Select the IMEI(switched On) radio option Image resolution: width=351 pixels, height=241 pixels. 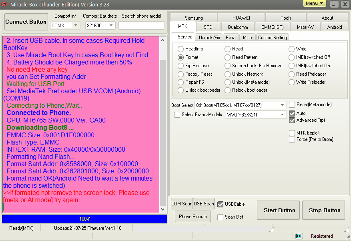pos(291,66)
